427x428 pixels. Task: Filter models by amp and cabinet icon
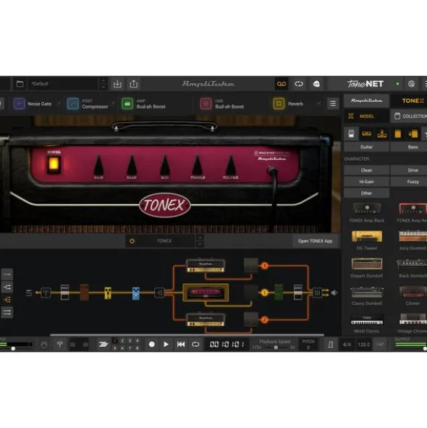413,134
